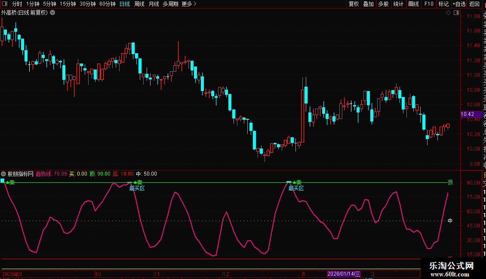Click the 买: 0.00 indicator value
Image resolution: width=486 pixels, height=279 pixels.
78,174
